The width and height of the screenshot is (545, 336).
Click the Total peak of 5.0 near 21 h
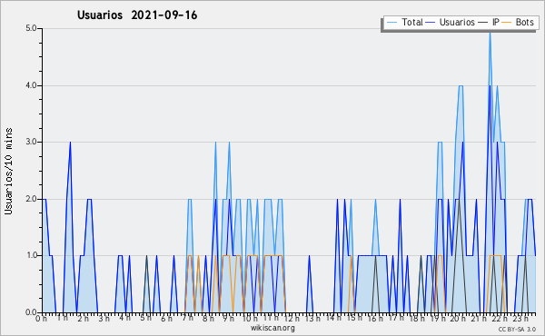click(x=490, y=32)
